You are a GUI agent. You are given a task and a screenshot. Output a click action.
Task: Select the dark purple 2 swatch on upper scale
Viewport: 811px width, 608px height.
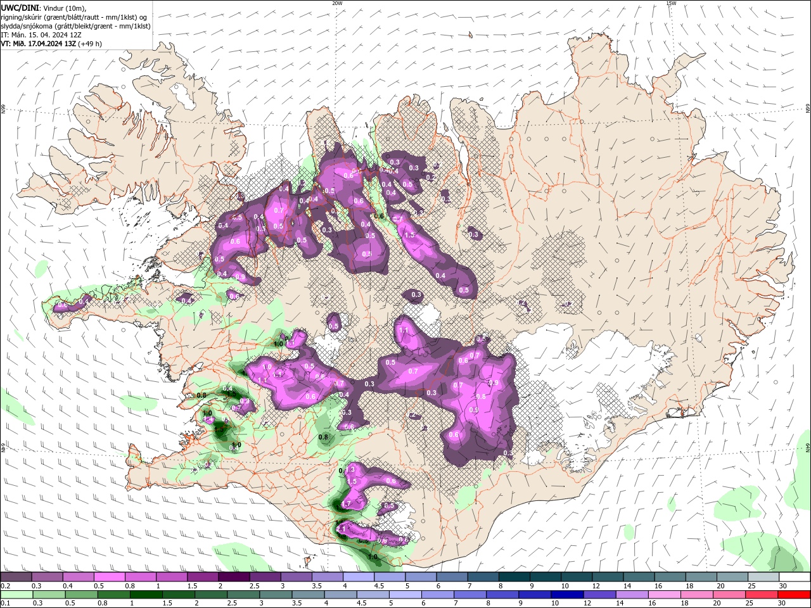click(x=233, y=577)
